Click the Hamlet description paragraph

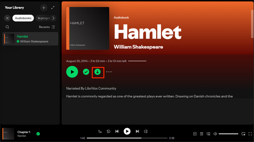149,96
